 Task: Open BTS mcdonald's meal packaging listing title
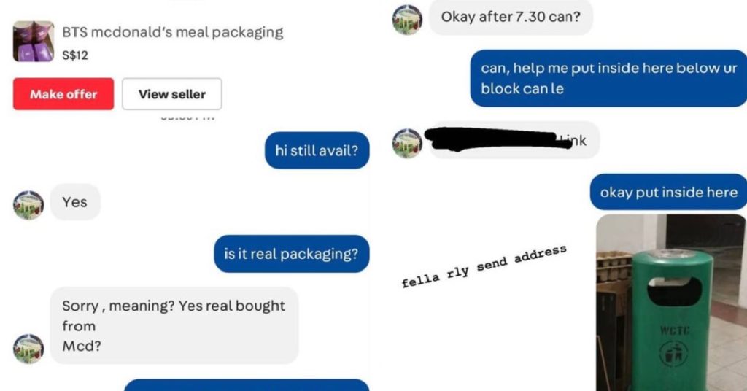tap(172, 32)
